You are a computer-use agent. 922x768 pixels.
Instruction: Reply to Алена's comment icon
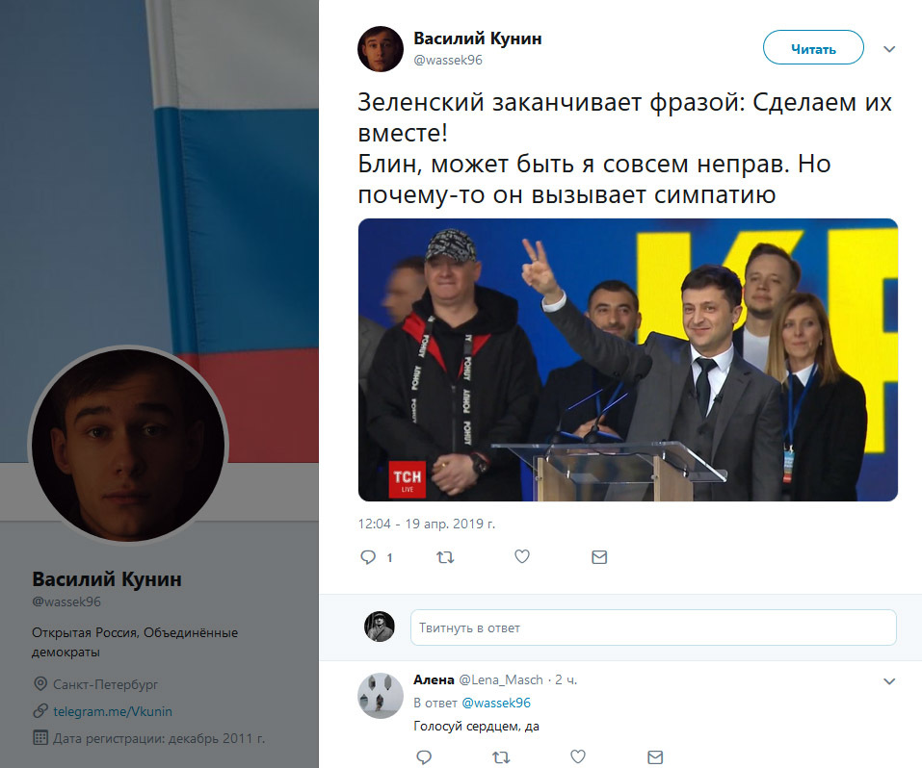coord(424,756)
